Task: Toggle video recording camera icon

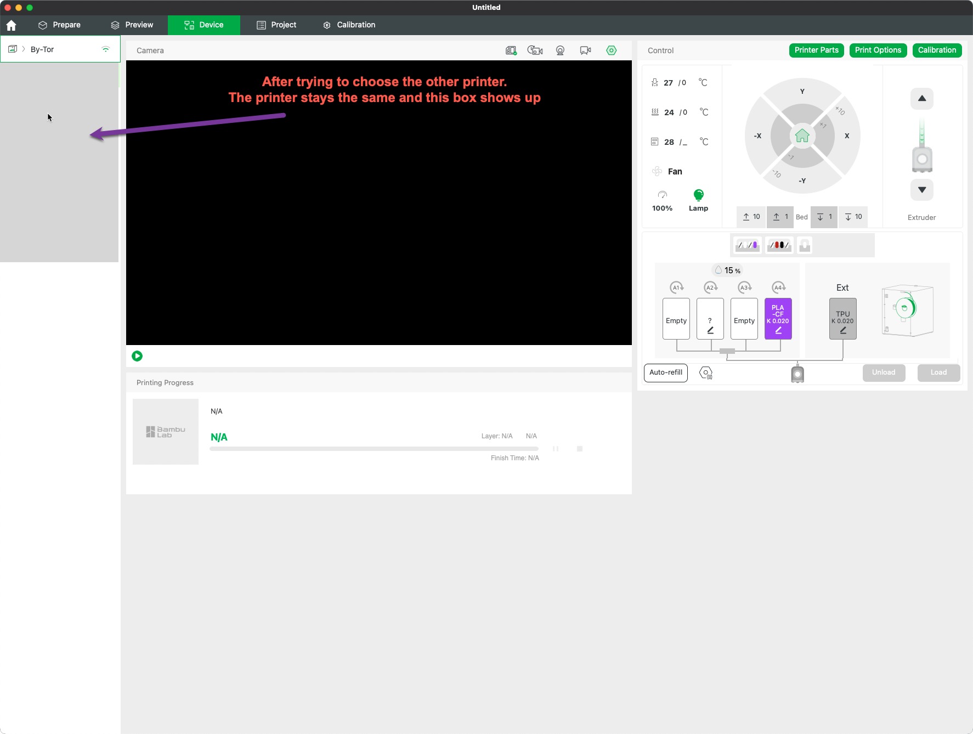Action: coord(585,50)
